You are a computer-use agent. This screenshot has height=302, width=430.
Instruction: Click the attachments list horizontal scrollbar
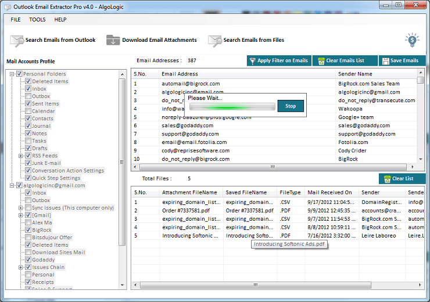(256, 285)
